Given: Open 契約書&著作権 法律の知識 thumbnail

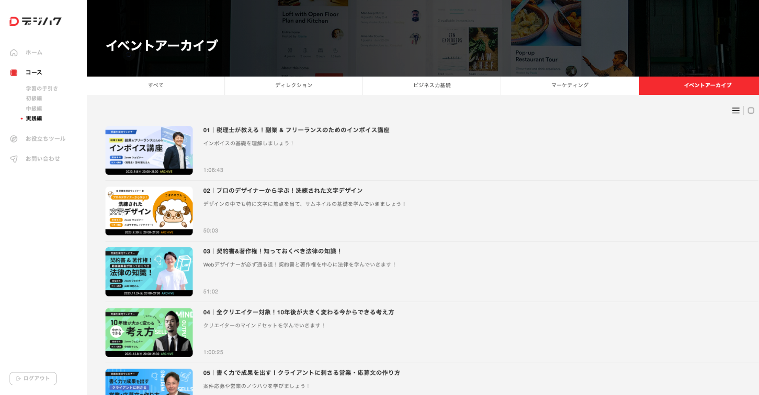Looking at the screenshot, I should pos(149,272).
